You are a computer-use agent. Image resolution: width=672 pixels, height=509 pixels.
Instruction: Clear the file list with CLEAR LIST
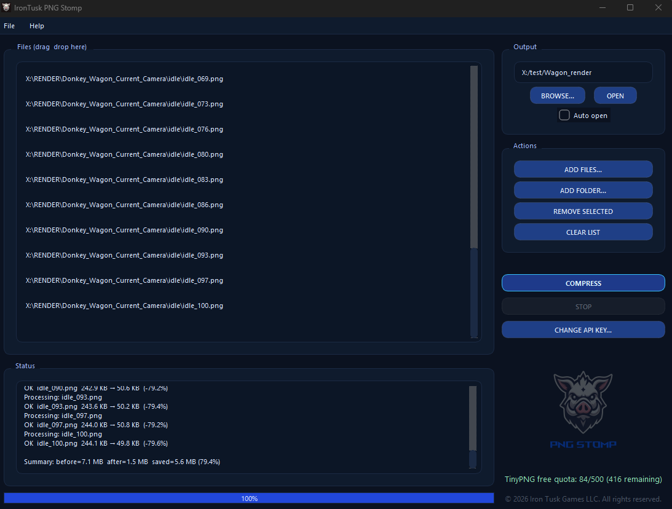[x=583, y=232]
